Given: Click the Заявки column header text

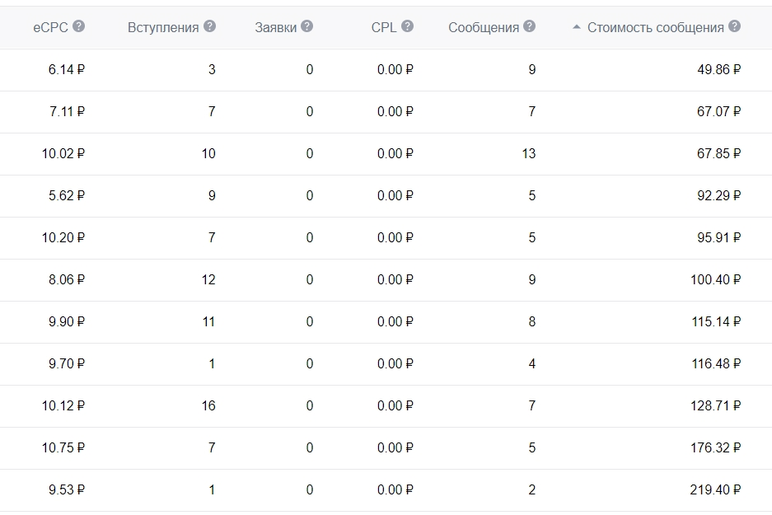Looking at the screenshot, I should coord(275,27).
